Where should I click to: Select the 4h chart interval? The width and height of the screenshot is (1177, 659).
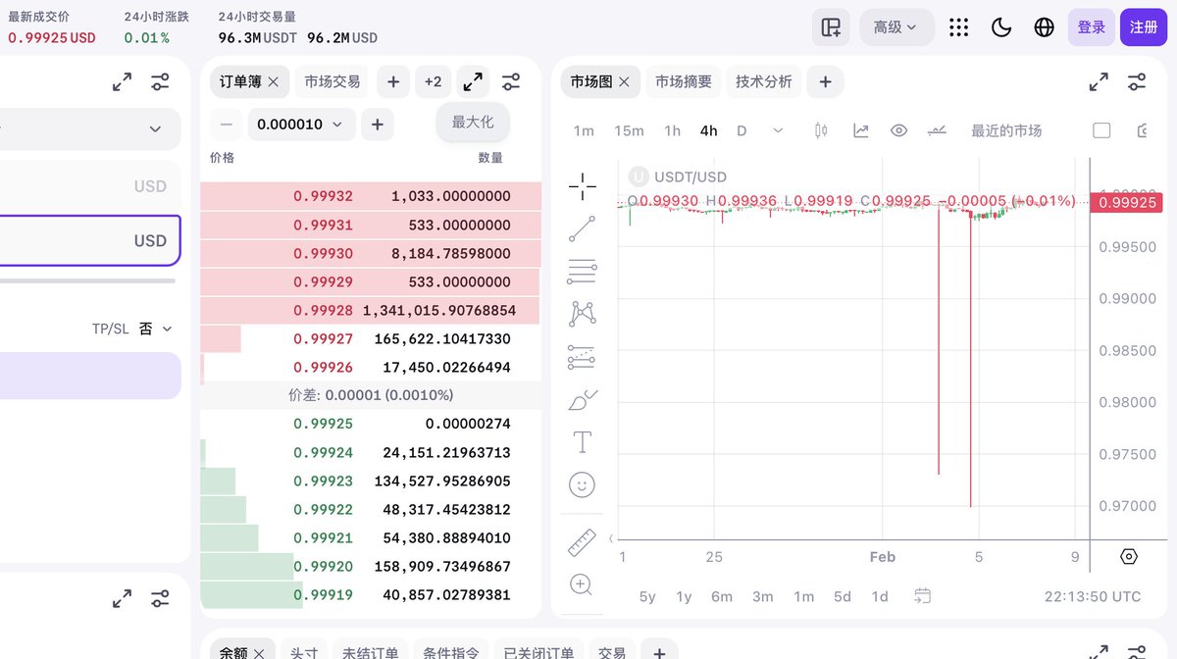pyautogui.click(x=709, y=130)
